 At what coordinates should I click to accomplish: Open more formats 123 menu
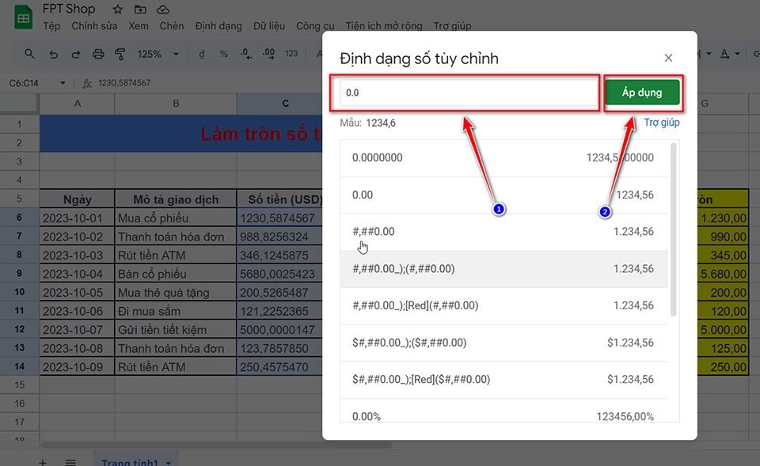(x=291, y=54)
